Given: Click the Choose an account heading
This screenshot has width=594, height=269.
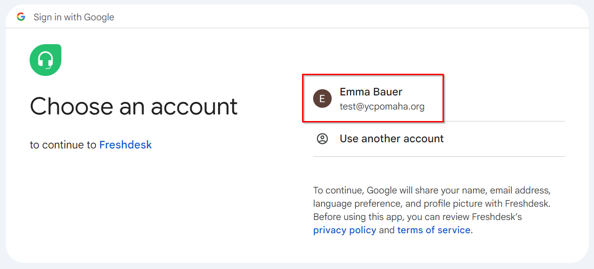Looking at the screenshot, I should (x=134, y=106).
